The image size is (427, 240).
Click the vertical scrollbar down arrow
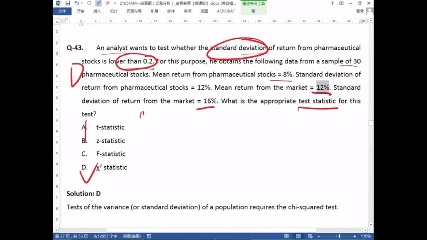tap(371, 224)
